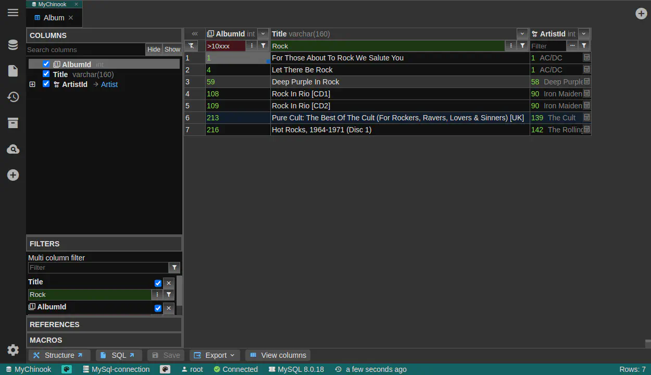
Task: Click the add new tab plus icon
Action: coord(641,14)
